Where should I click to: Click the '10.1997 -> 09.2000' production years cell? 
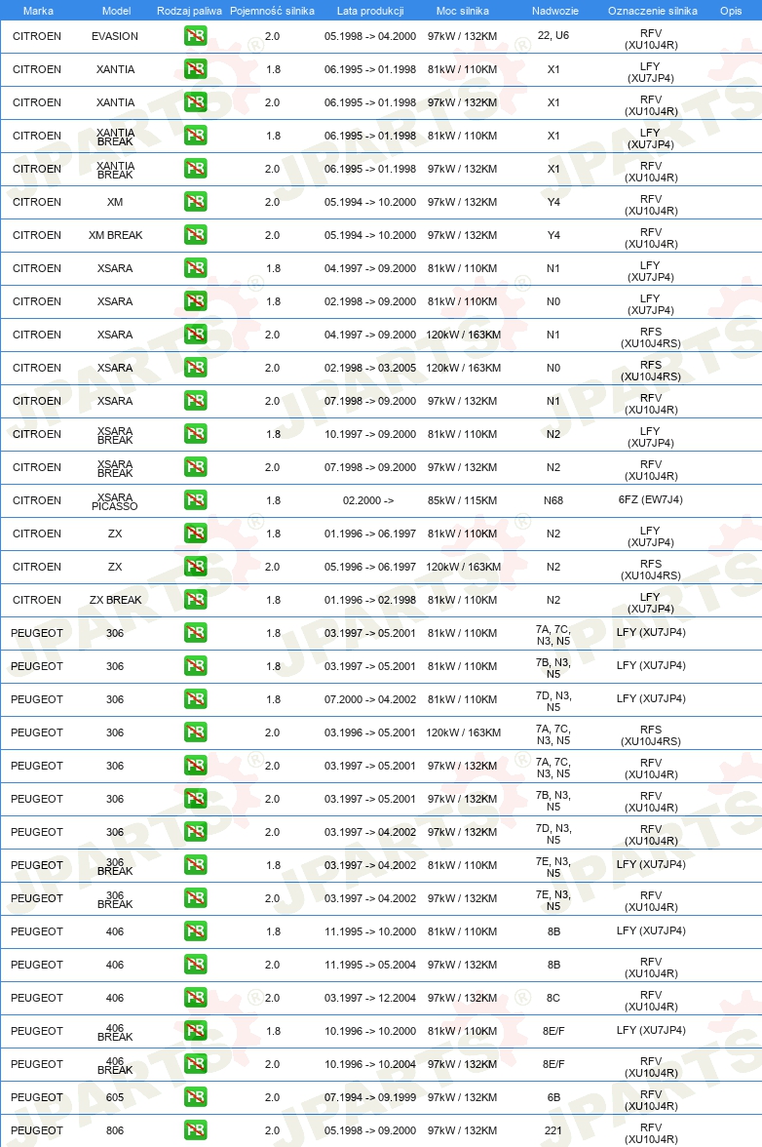[x=370, y=434]
